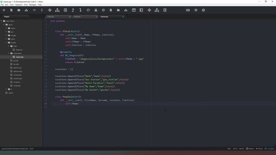The image size is (276, 155).
Task: Click the CRLF line-ending selector in the status bar
Action: pyautogui.click(x=229, y=149)
